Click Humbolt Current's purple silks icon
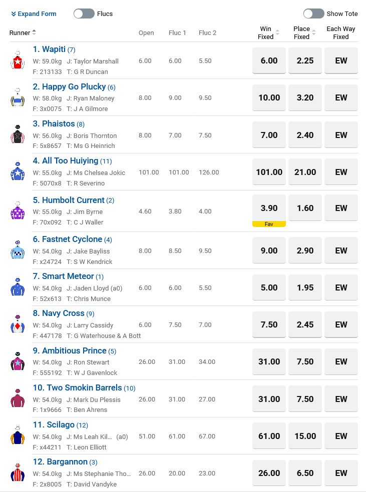366x492 pixels. click(18, 210)
